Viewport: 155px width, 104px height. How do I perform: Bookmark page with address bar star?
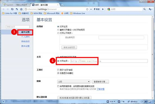point(87,9)
